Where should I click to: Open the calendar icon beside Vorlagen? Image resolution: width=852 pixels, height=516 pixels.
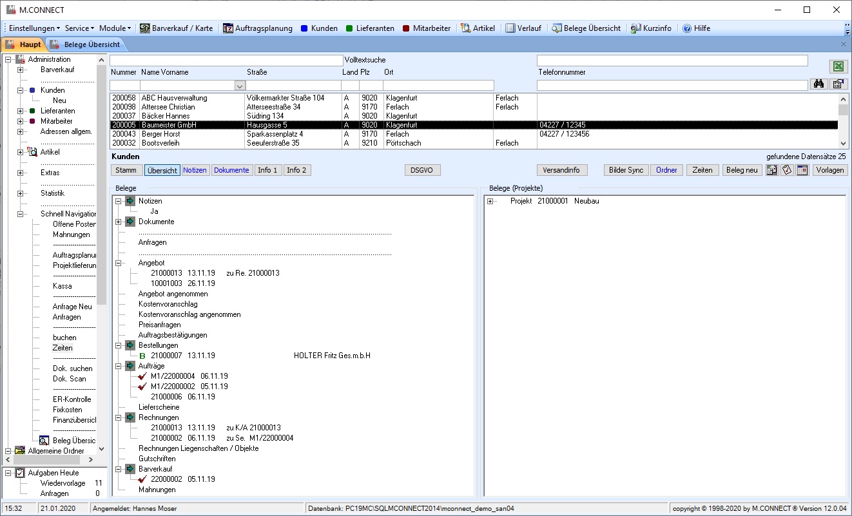tap(802, 170)
